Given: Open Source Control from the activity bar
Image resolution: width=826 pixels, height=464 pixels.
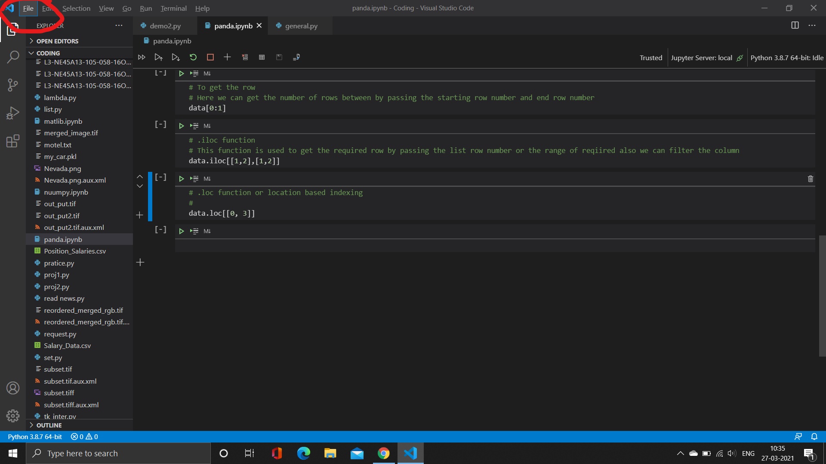Looking at the screenshot, I should (x=13, y=85).
